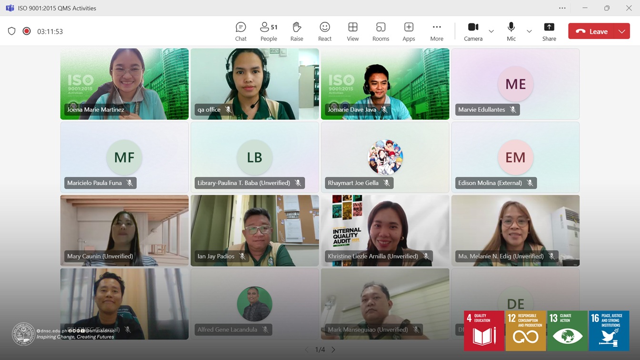640x360 pixels.
Task: Open the View layout options
Action: point(352,31)
